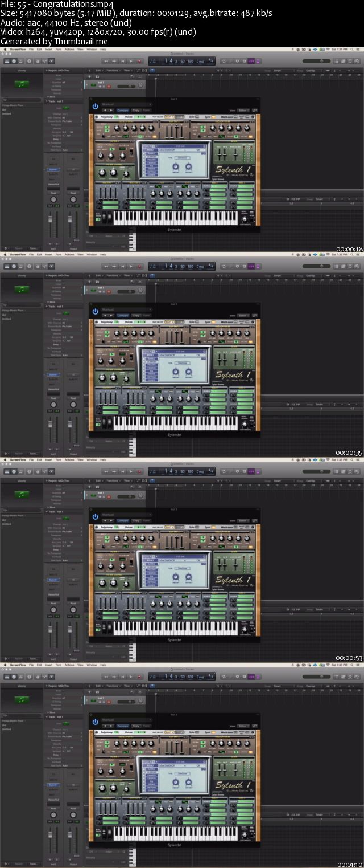The image size is (364, 868).
Task: Click the Cycle button beside the LCD, 00:00:18 frame
Action: (224, 61)
